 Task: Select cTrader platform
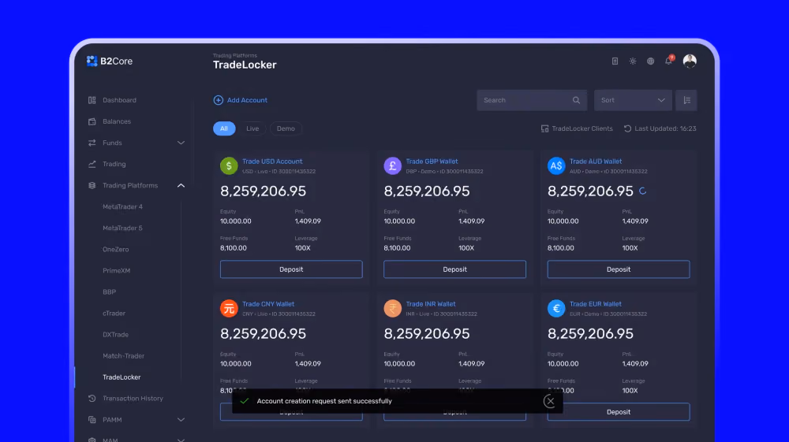coord(114,313)
